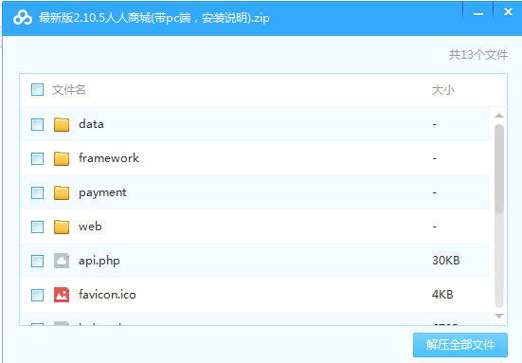
Task: Select the favicon.ico file name
Action: point(107,295)
